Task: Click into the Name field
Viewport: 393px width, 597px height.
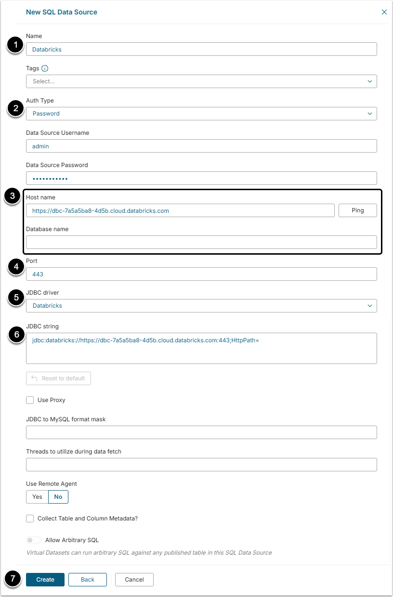Action: click(201, 49)
